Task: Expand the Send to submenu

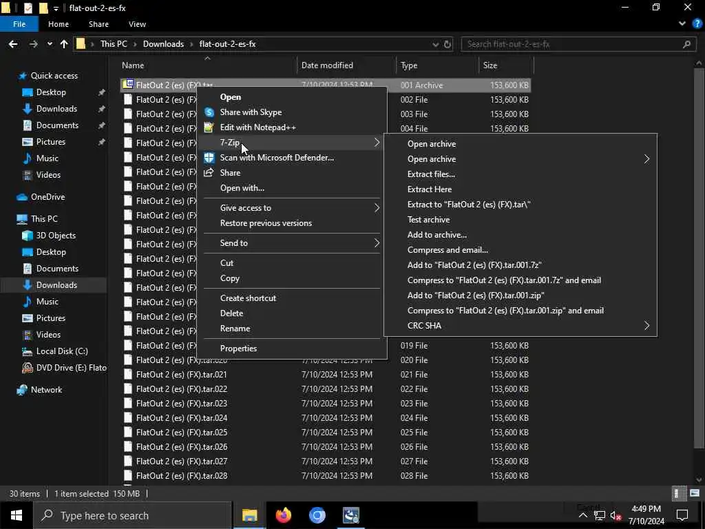Action: click(292, 243)
